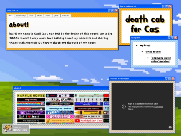The image size is (181, 136).
Task: Click the "about!" heading text
Action: [19, 25]
